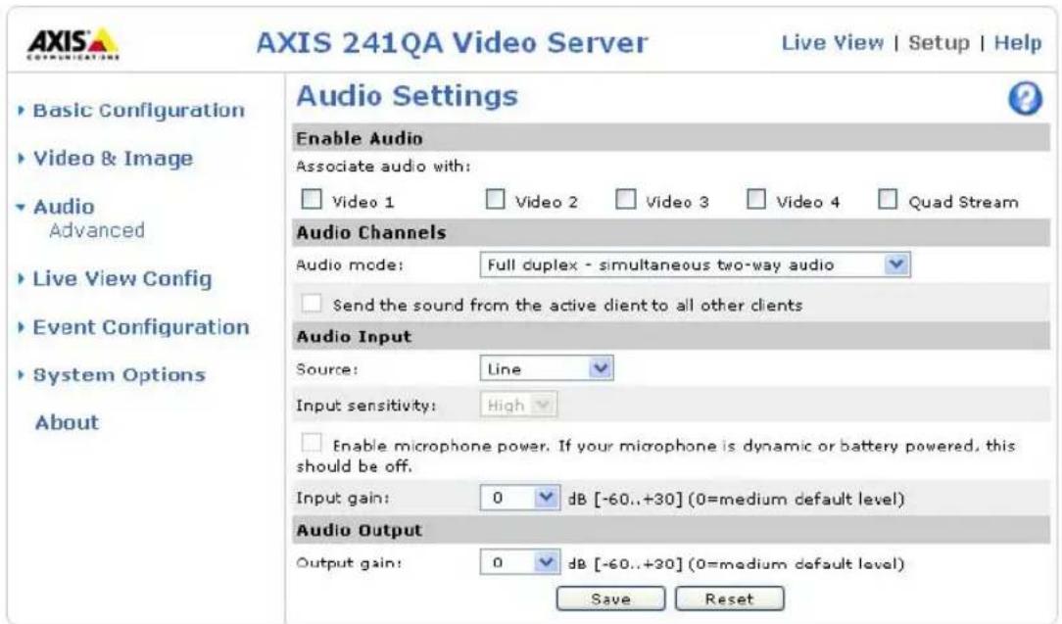
Task: Click the AXIS 241QA Video Server title
Action: coord(452,43)
